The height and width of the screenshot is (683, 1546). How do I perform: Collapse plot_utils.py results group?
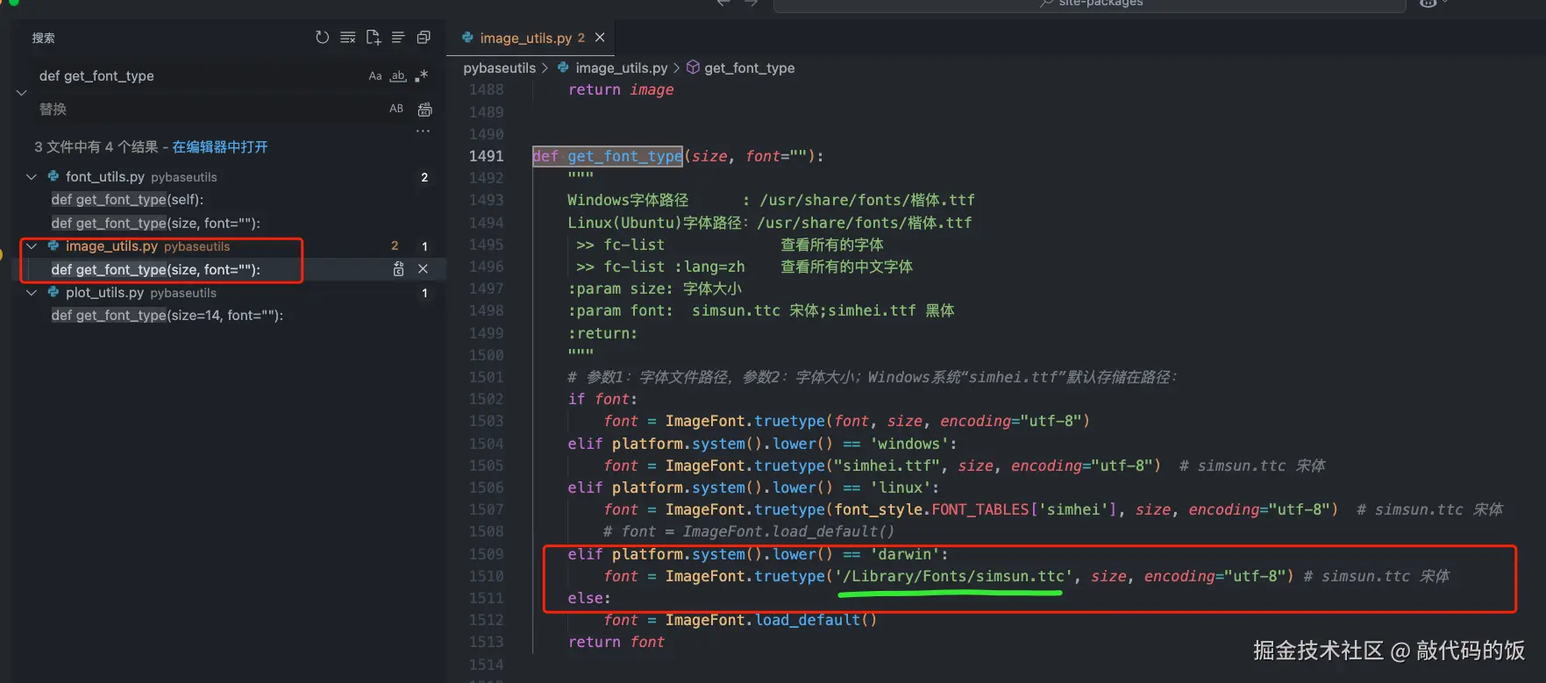pos(32,293)
